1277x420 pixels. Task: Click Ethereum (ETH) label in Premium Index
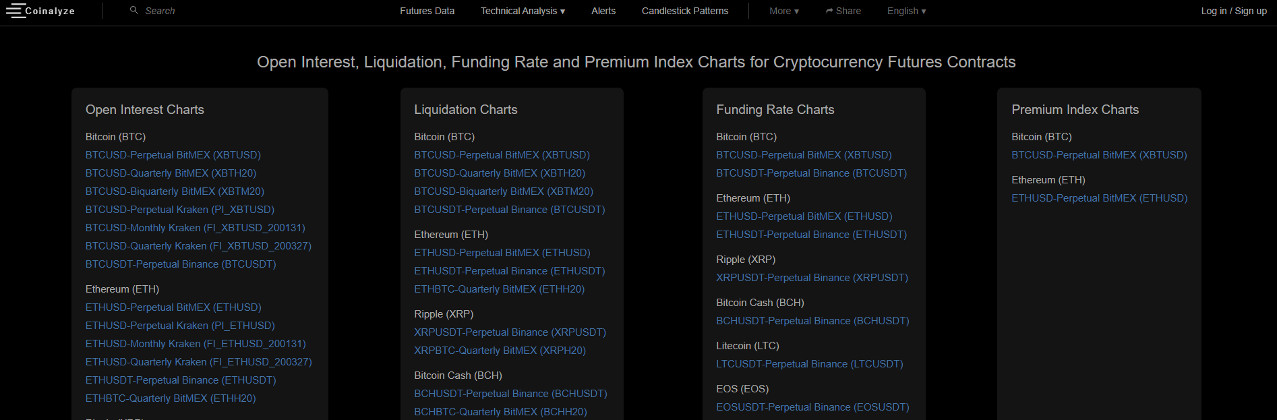coord(1048,180)
